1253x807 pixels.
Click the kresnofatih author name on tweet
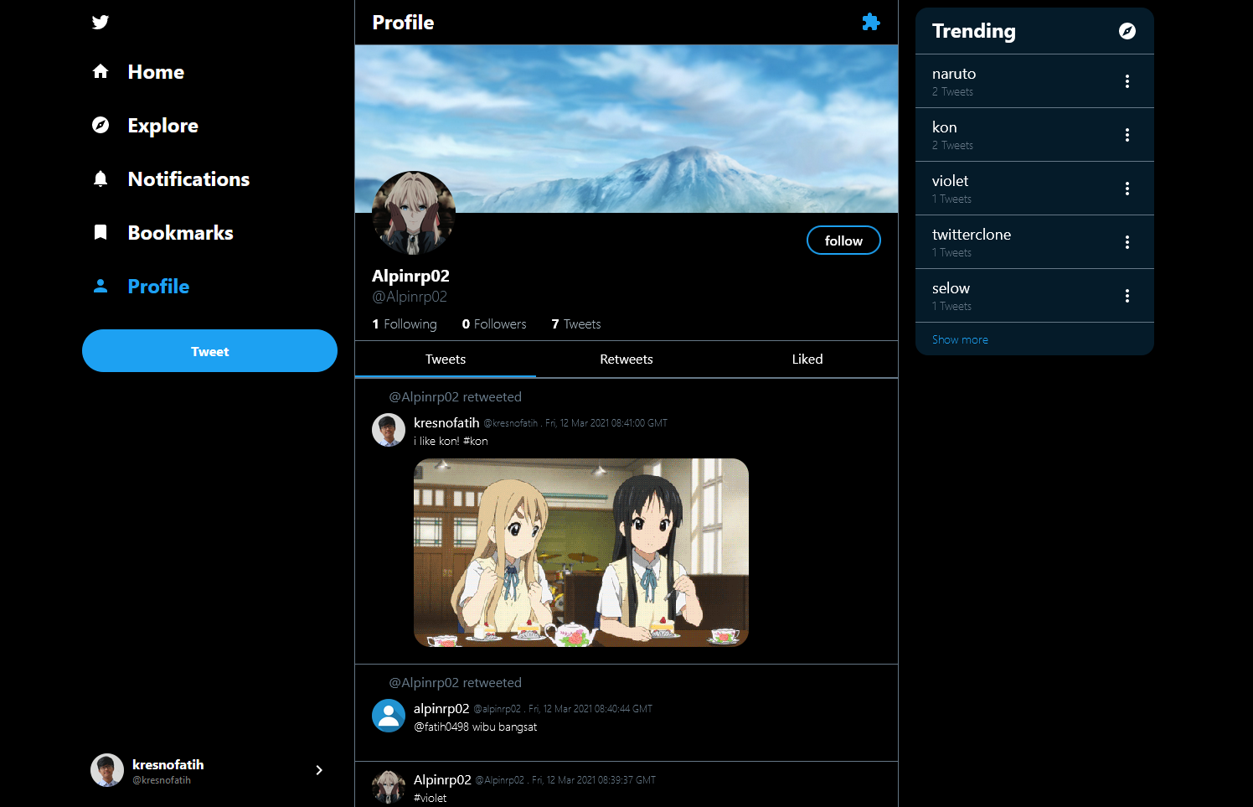(x=446, y=423)
